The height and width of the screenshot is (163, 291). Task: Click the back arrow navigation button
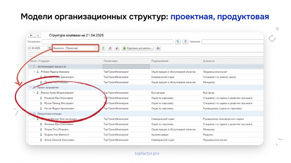(31, 35)
